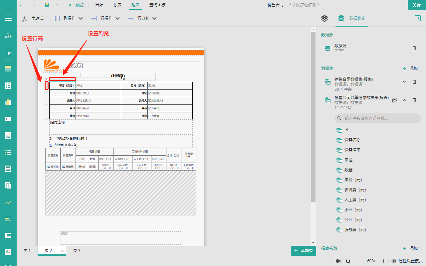Open properties gear icon in right panel
The width and height of the screenshot is (426, 266).
coord(324,18)
